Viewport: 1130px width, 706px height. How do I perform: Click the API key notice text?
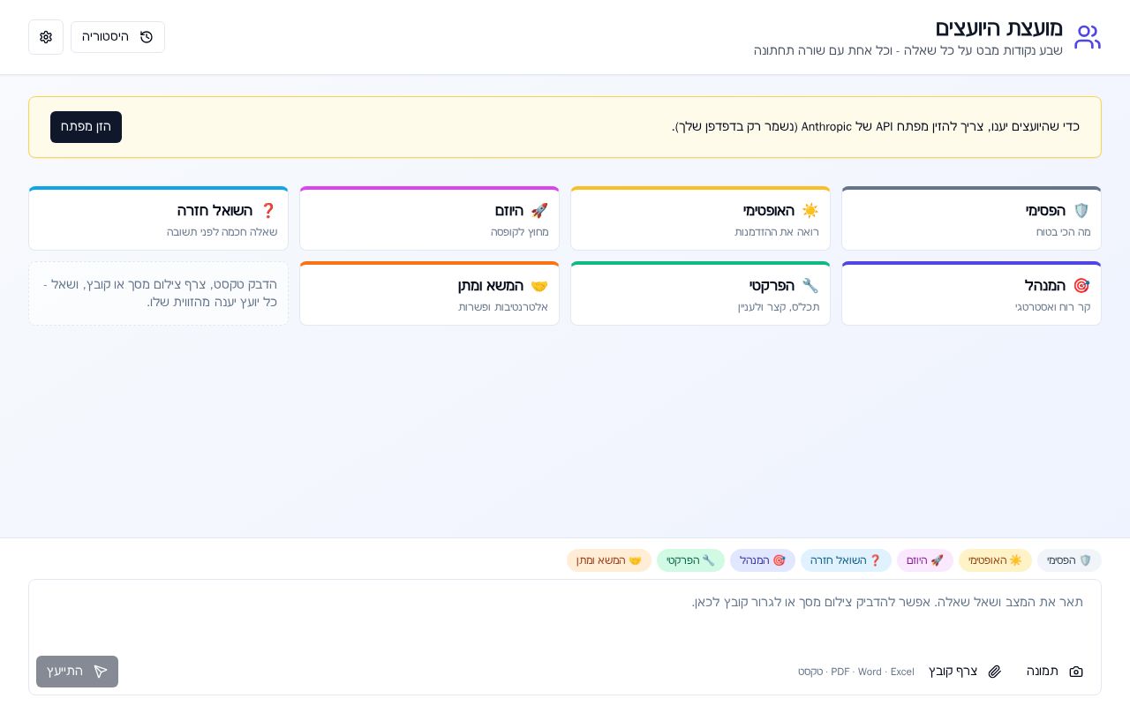pos(876,126)
